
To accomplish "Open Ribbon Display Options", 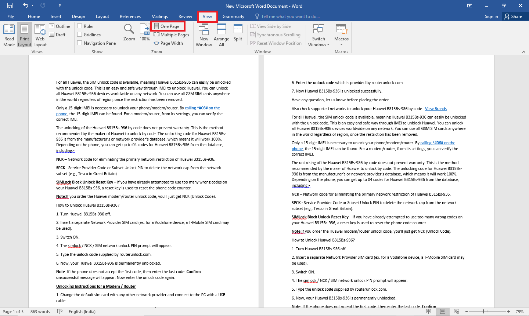I will [x=469, y=6].
